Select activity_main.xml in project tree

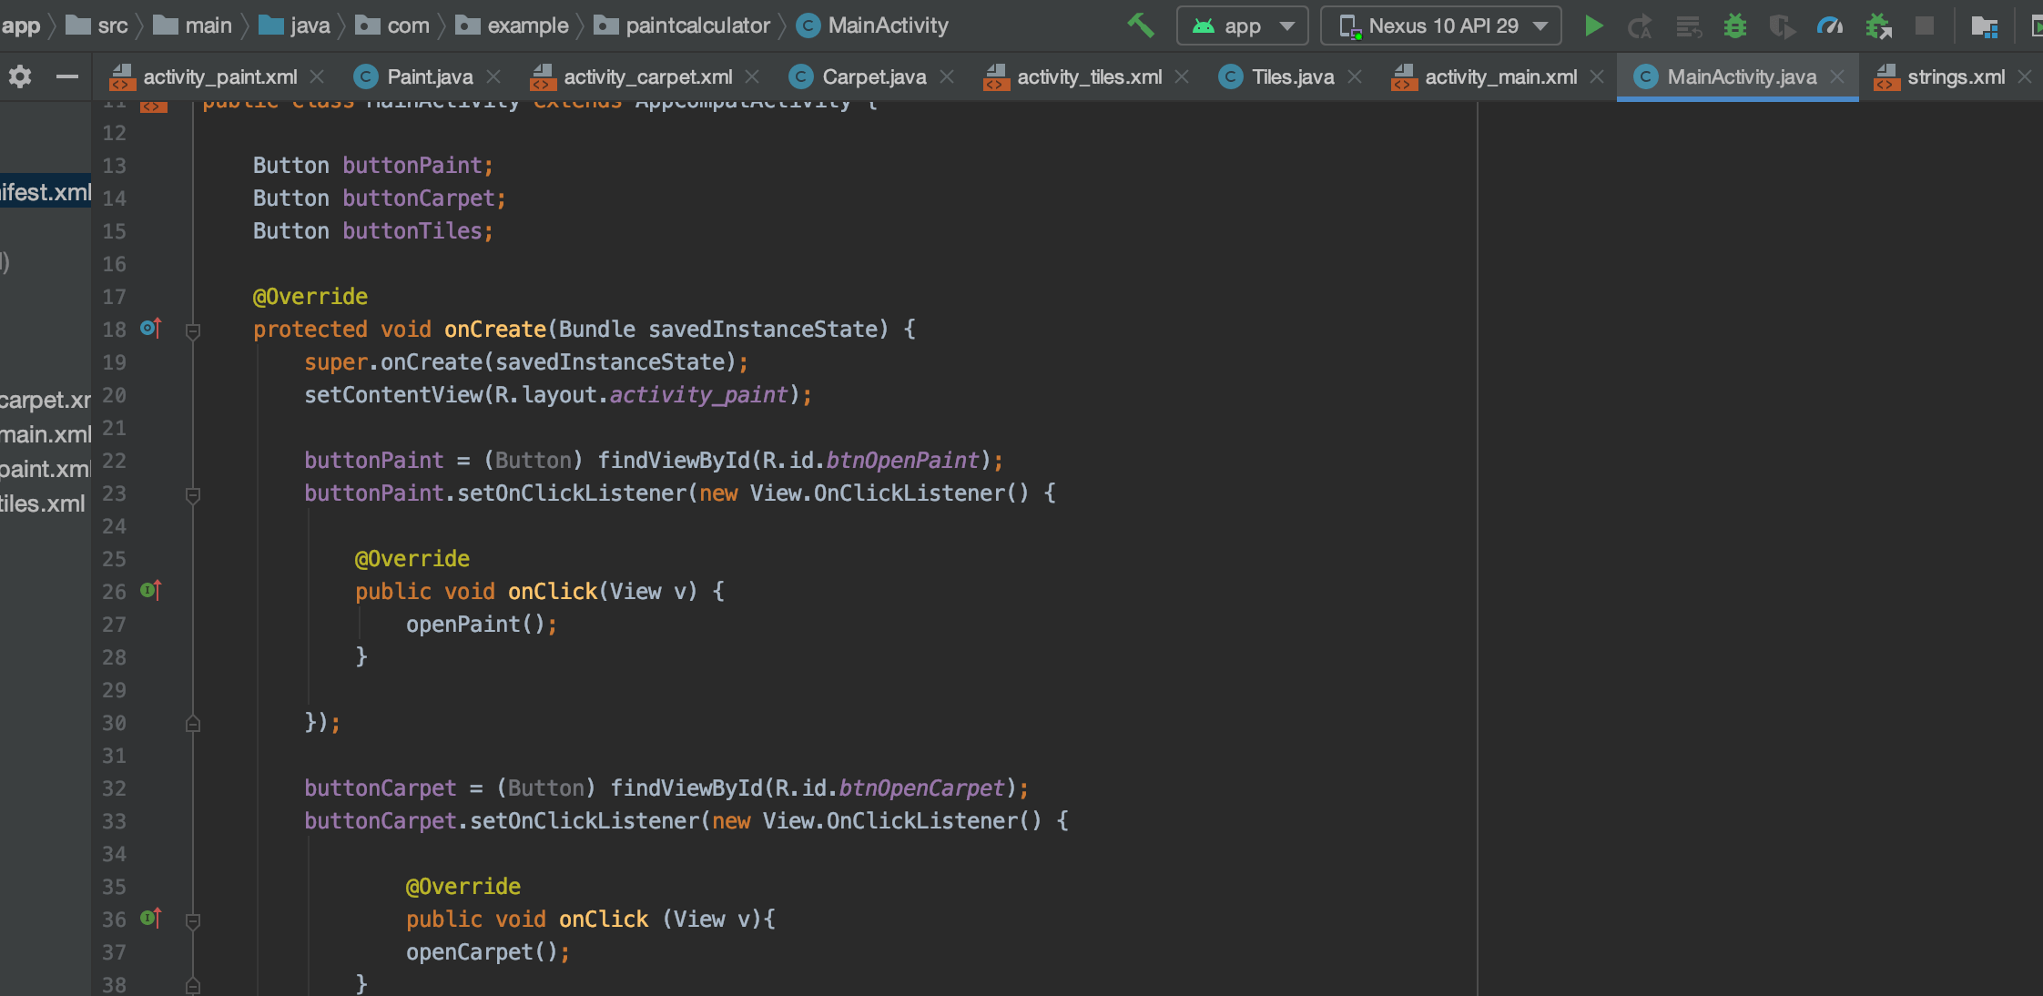pos(46,434)
